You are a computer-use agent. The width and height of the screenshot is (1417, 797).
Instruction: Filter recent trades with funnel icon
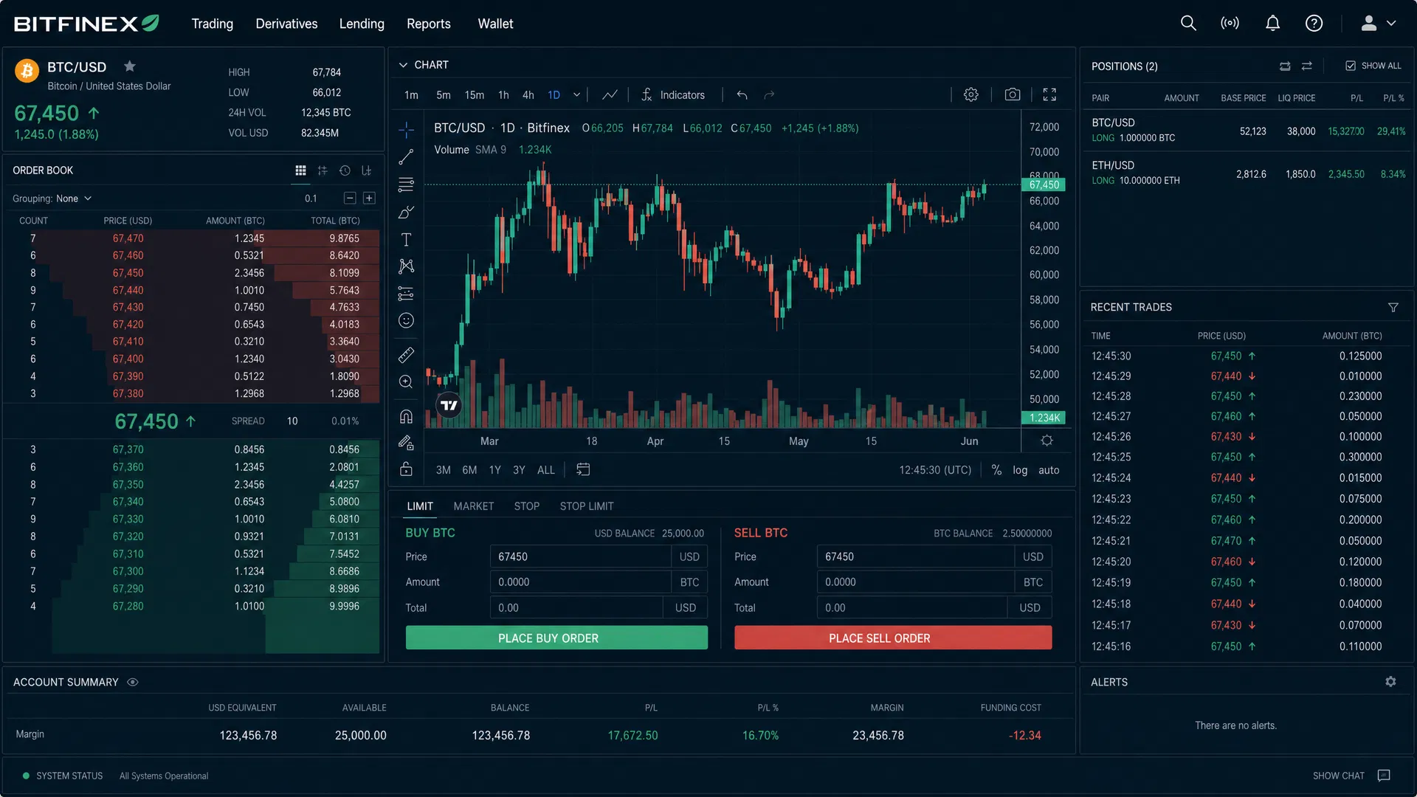click(1393, 308)
